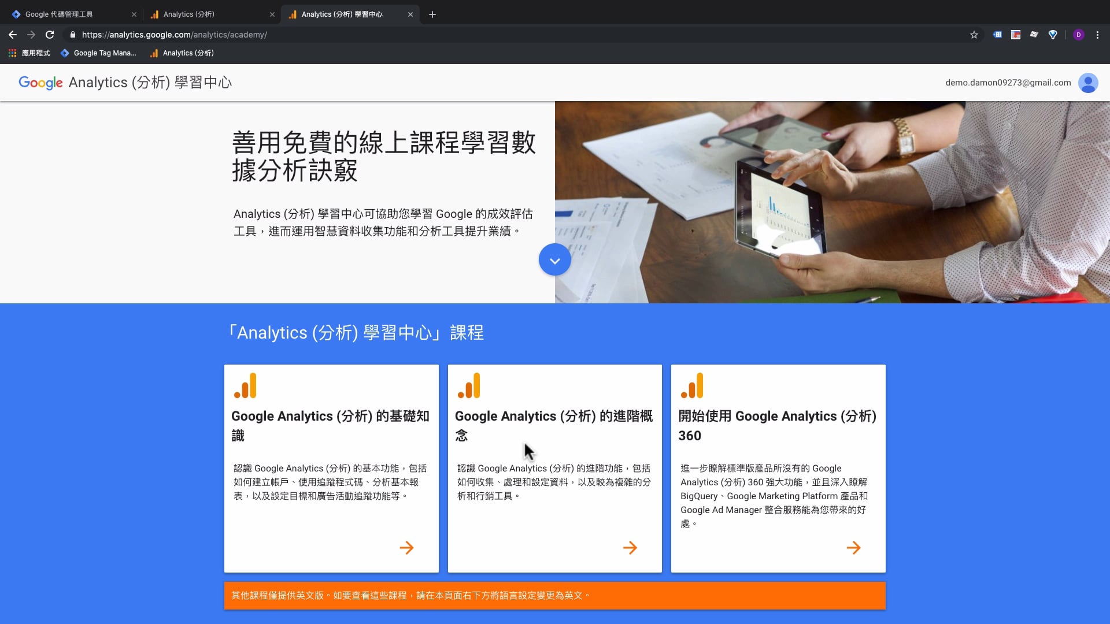Enable the red arrow downloader extension
This screenshot has width=1110, height=624.
click(1016, 35)
